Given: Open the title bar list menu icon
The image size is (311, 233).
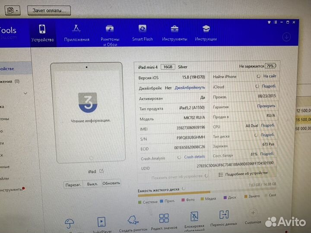Looking at the screenshot, I should 275,22.
